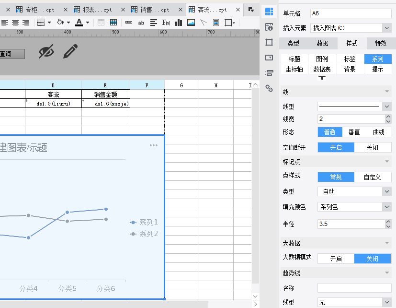Switch to the 特效 tab
Image resolution: width=396 pixels, height=308 pixels.
click(381, 44)
